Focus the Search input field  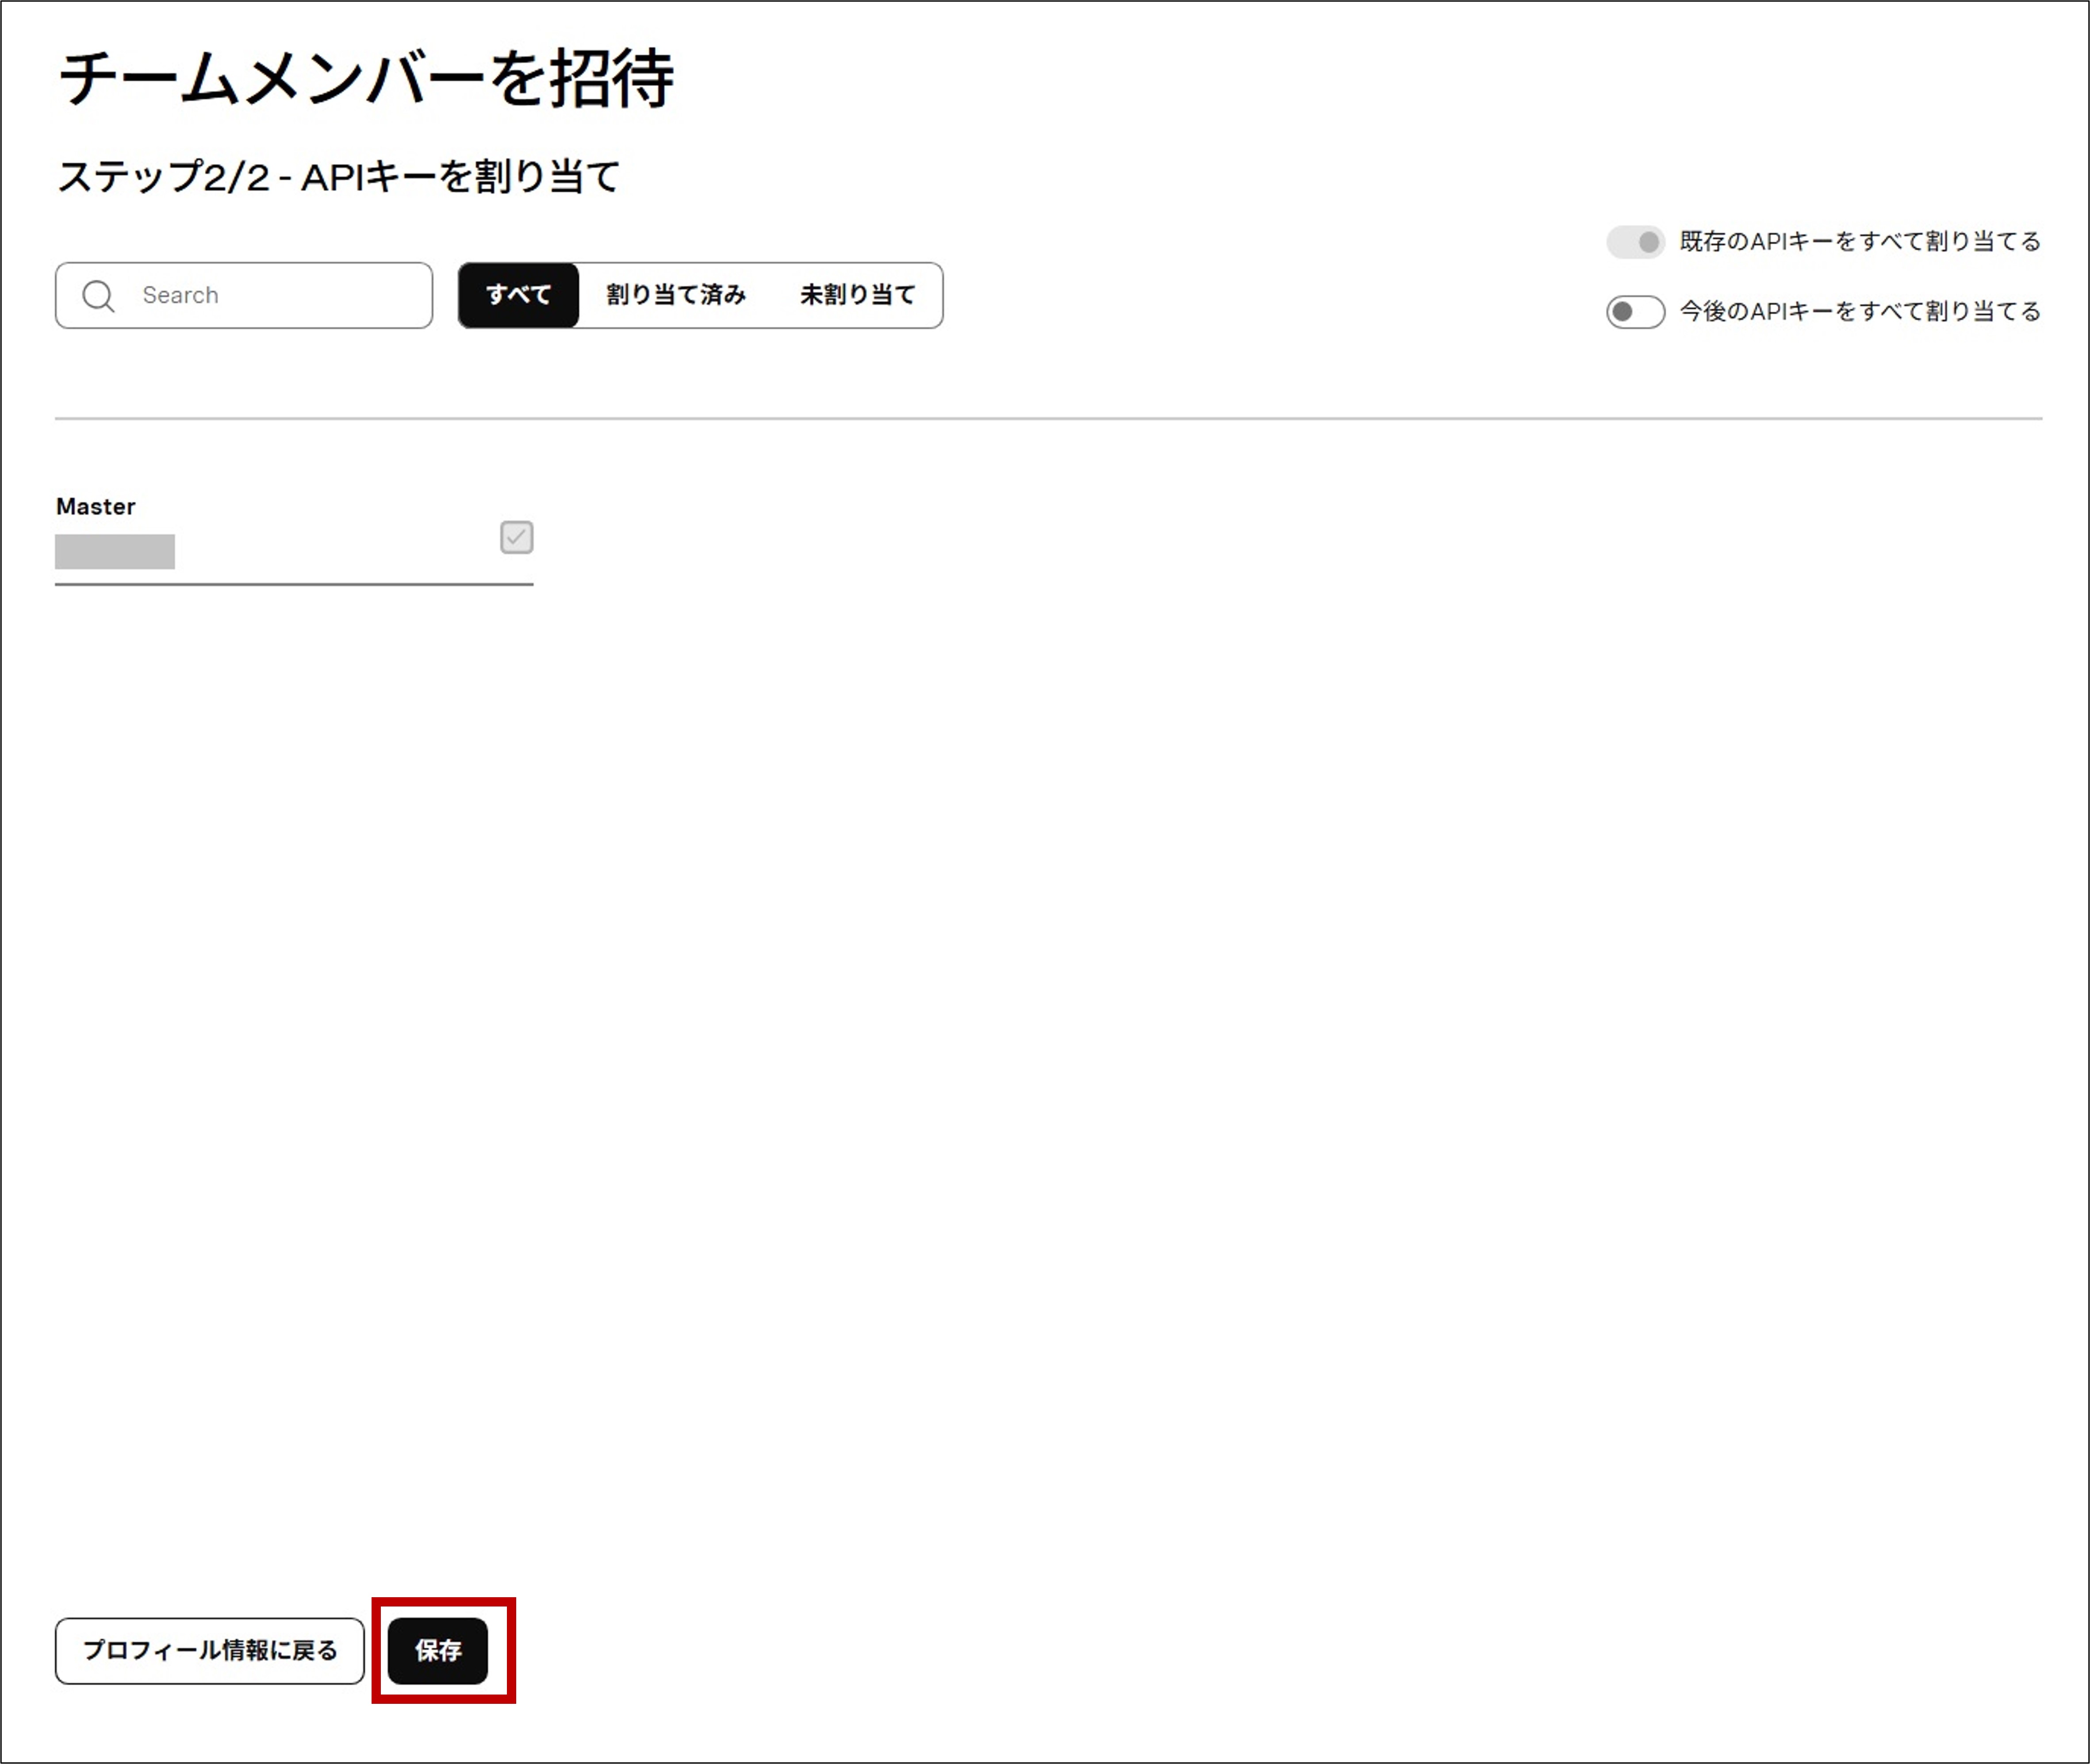click(x=244, y=296)
